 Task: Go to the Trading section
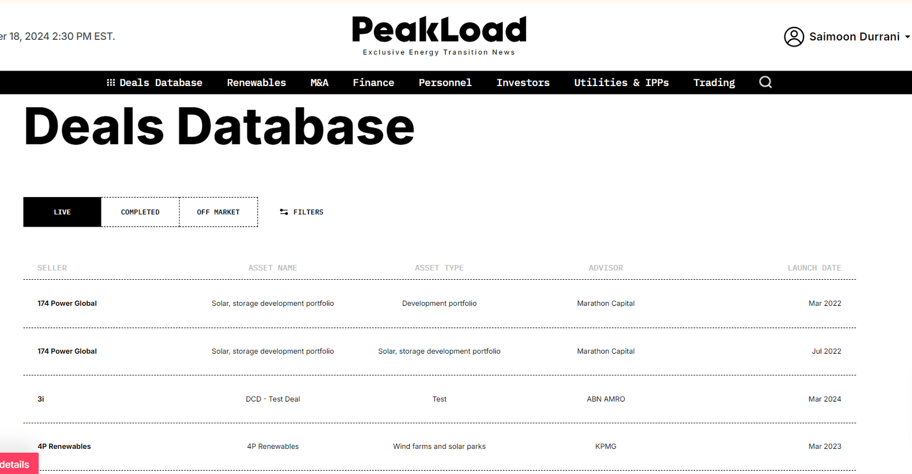tap(714, 83)
